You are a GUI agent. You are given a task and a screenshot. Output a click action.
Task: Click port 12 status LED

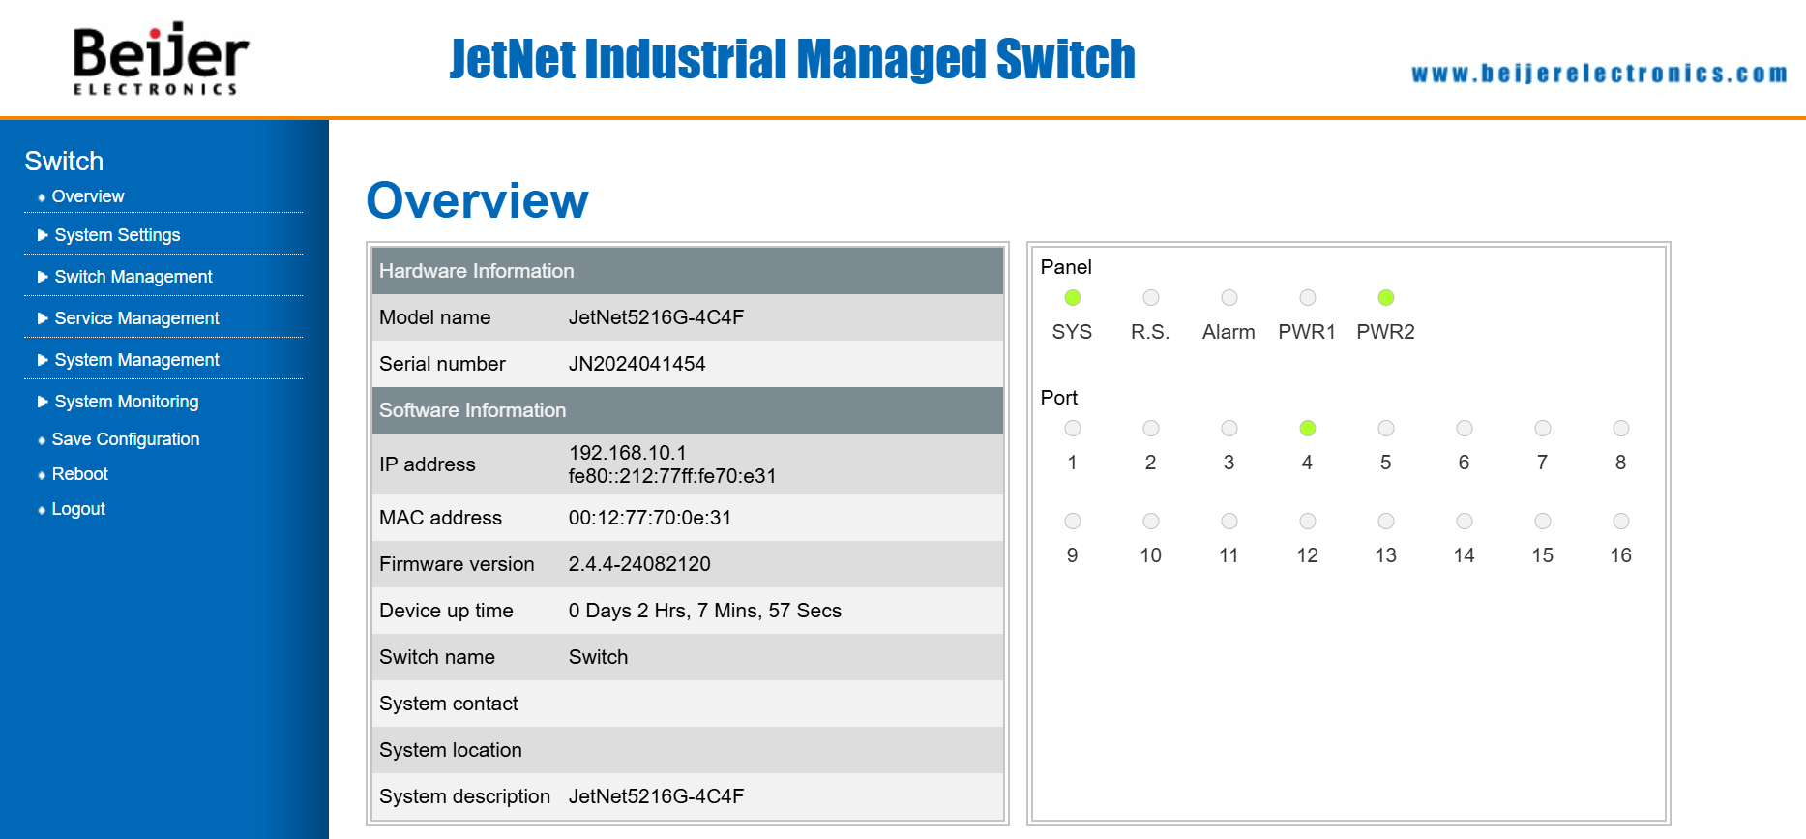coord(1307,522)
